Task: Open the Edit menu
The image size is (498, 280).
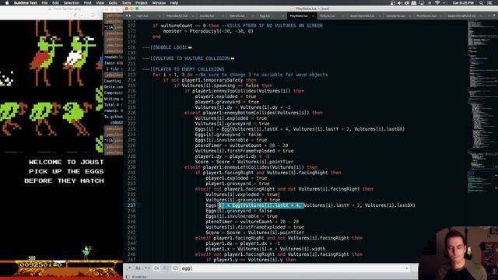Action: click(x=55, y=3)
